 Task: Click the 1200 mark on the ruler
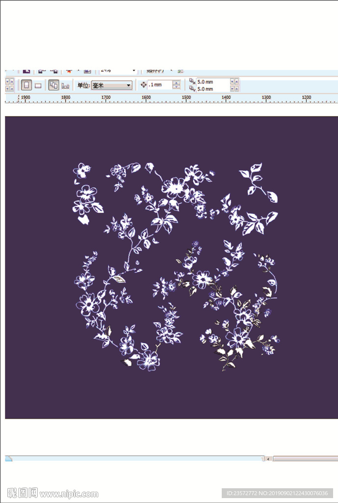pyautogui.click(x=306, y=97)
